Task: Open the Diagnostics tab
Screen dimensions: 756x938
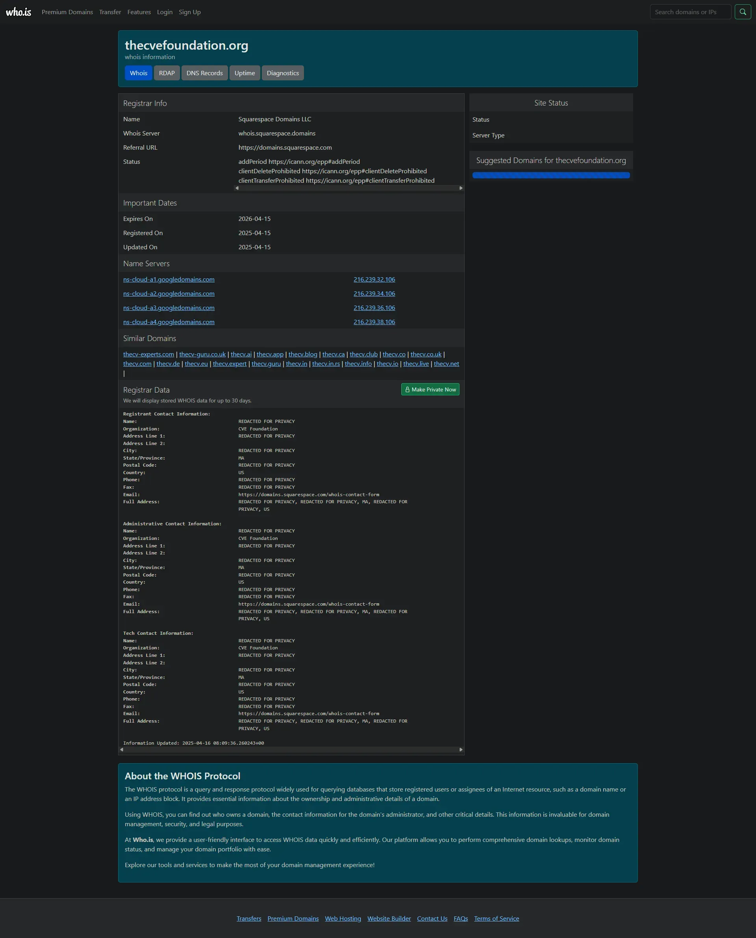Action: tap(283, 73)
